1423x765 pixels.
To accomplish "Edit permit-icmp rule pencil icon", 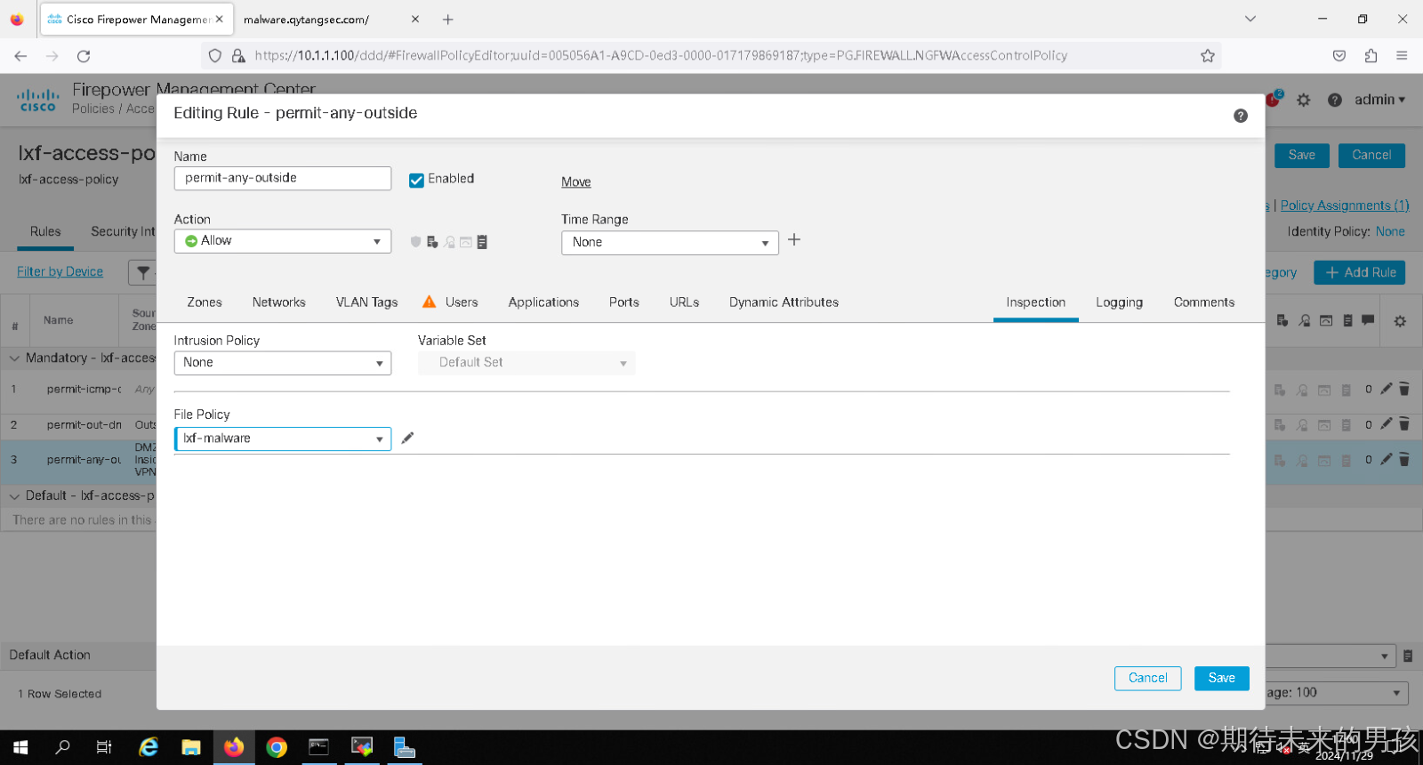I will (1386, 389).
